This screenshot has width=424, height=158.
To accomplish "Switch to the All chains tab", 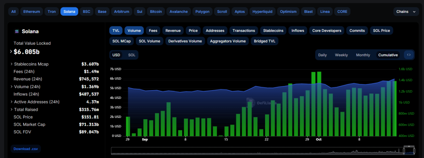I will 14,12.
